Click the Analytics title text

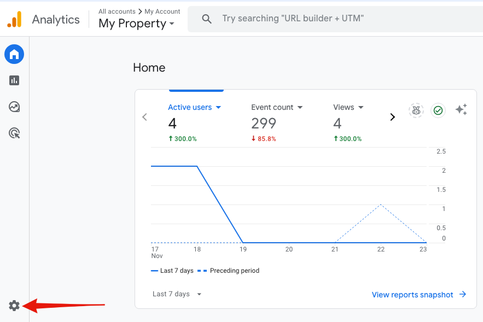click(56, 19)
